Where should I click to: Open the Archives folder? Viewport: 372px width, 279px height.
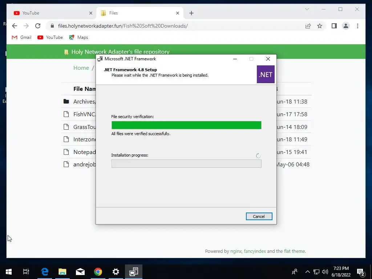84,102
